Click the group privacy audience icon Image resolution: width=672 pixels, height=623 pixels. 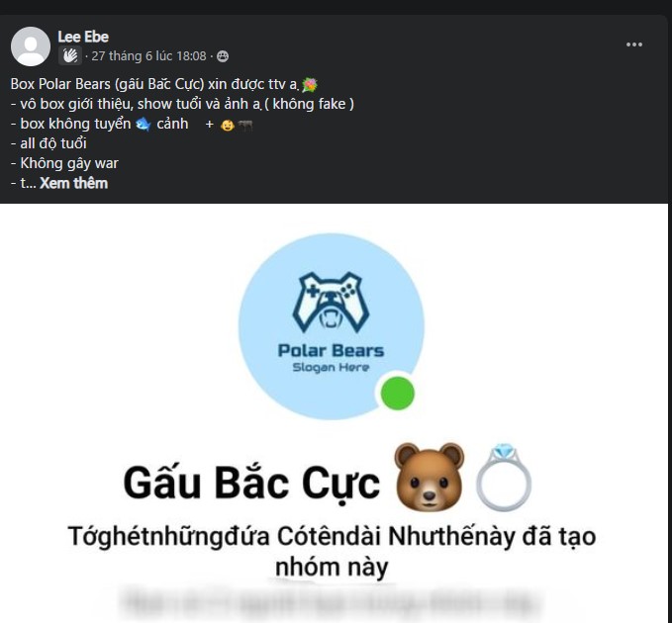click(x=223, y=56)
